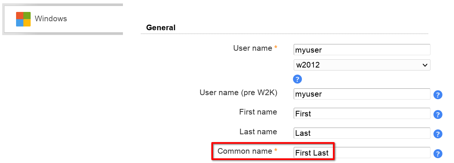
Task: Show help for User name (pre W2K)
Action: coord(438,95)
